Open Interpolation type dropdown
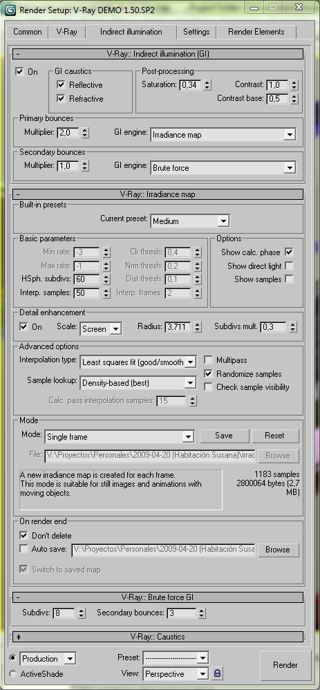Image resolution: width=320 pixels, height=690 pixels. (x=138, y=362)
